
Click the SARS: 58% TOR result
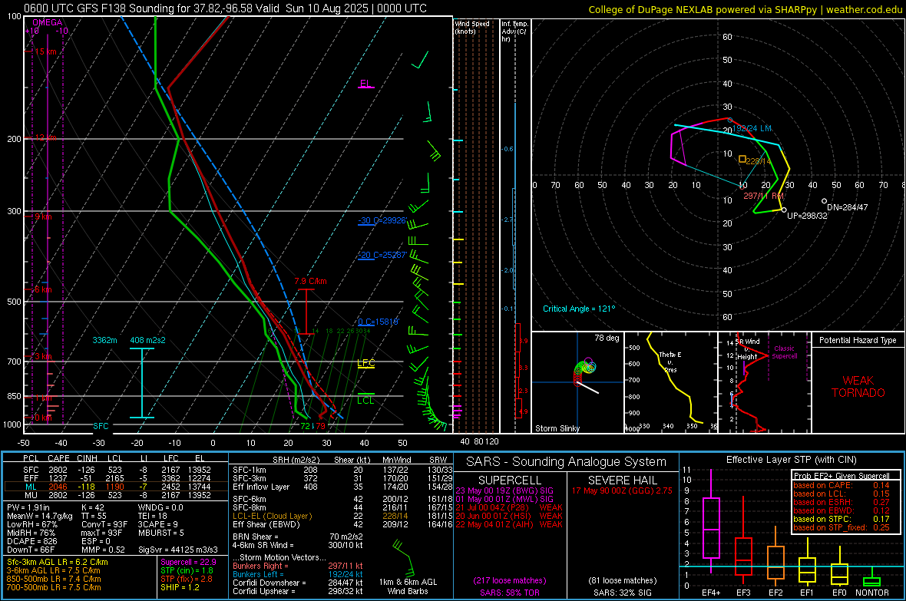click(x=510, y=593)
